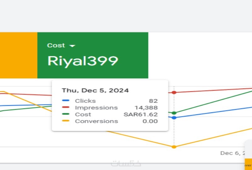Click the green Cost legend swatch
Image resolution: width=252 pixels, height=170 pixels.
(x=66, y=114)
